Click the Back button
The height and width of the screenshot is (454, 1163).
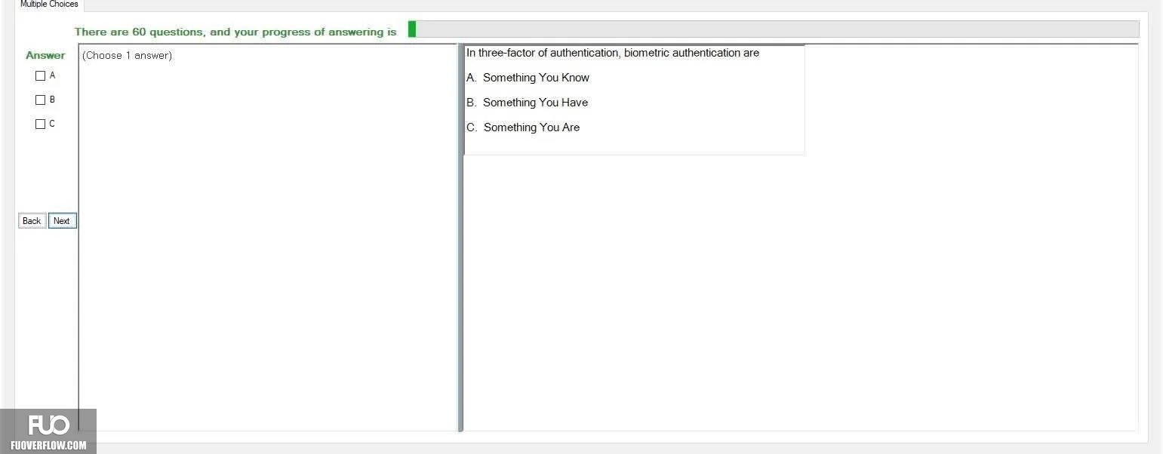tap(32, 221)
